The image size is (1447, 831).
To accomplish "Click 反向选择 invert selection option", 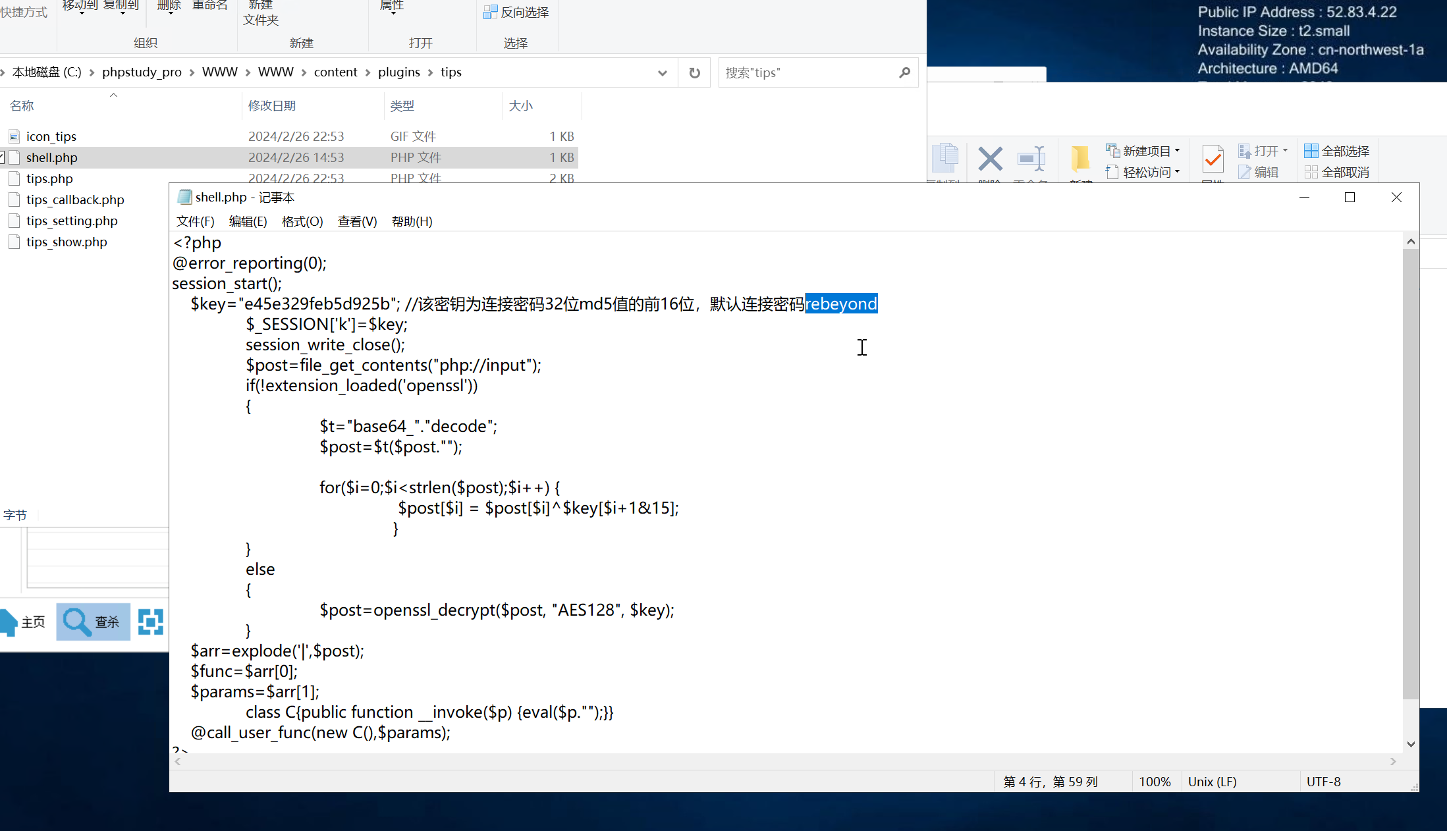I will pyautogui.click(x=516, y=12).
